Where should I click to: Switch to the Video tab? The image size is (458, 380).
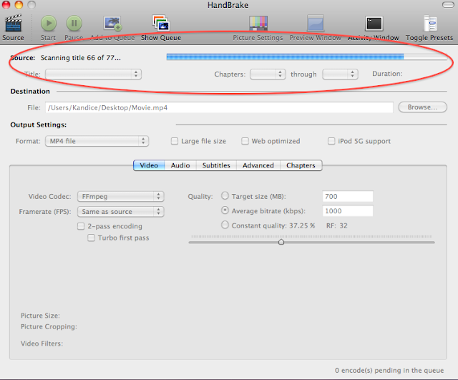click(149, 165)
